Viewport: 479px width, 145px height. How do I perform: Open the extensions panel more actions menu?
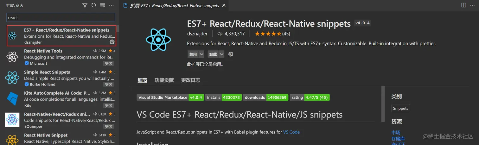(x=111, y=5)
